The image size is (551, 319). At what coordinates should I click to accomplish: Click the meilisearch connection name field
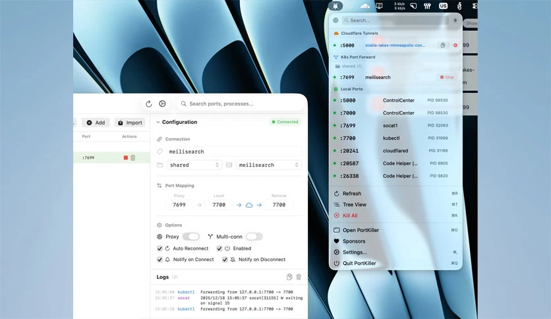tap(234, 152)
